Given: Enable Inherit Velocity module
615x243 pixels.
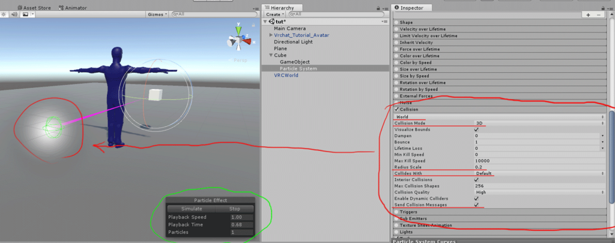Looking at the screenshot, I should [x=396, y=42].
